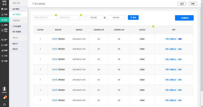The width and height of the screenshot is (203, 107).
Task: Open the 引流 section in the sidebar
Action: [x=4, y=15]
